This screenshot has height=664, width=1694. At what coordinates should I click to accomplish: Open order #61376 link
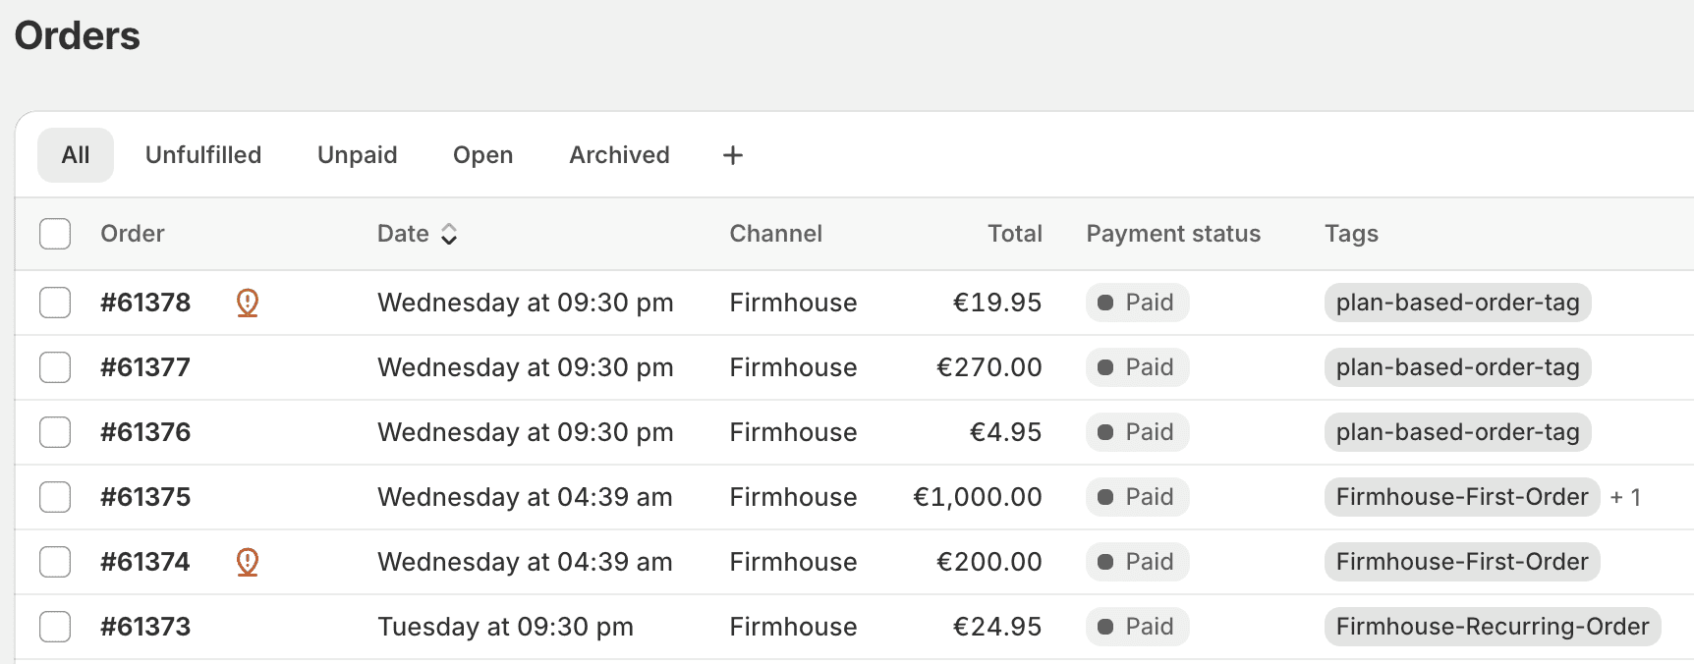pyautogui.click(x=145, y=432)
